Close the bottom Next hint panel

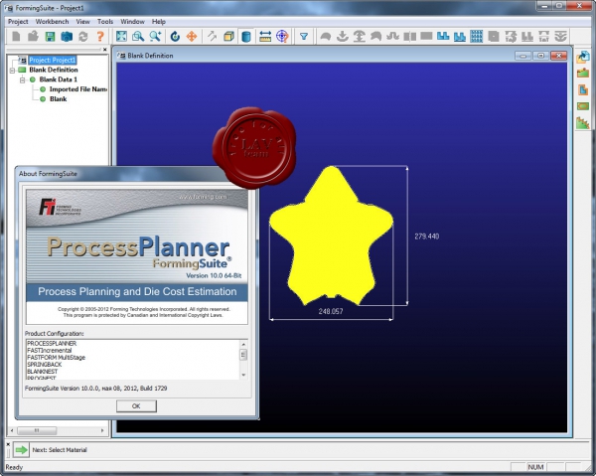(8, 443)
